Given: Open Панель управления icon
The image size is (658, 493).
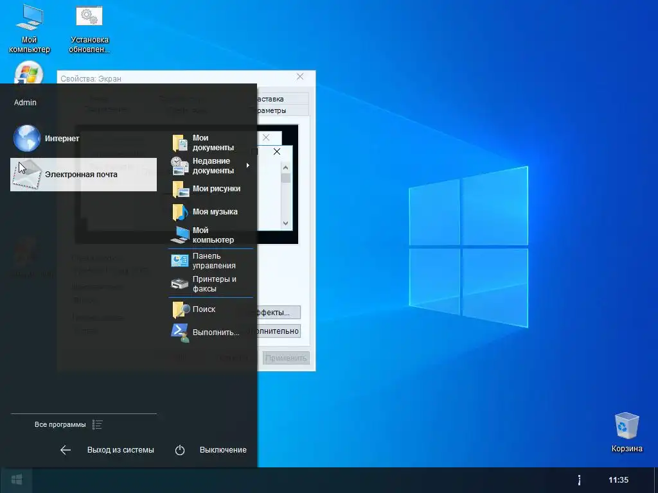Looking at the screenshot, I should (180, 261).
